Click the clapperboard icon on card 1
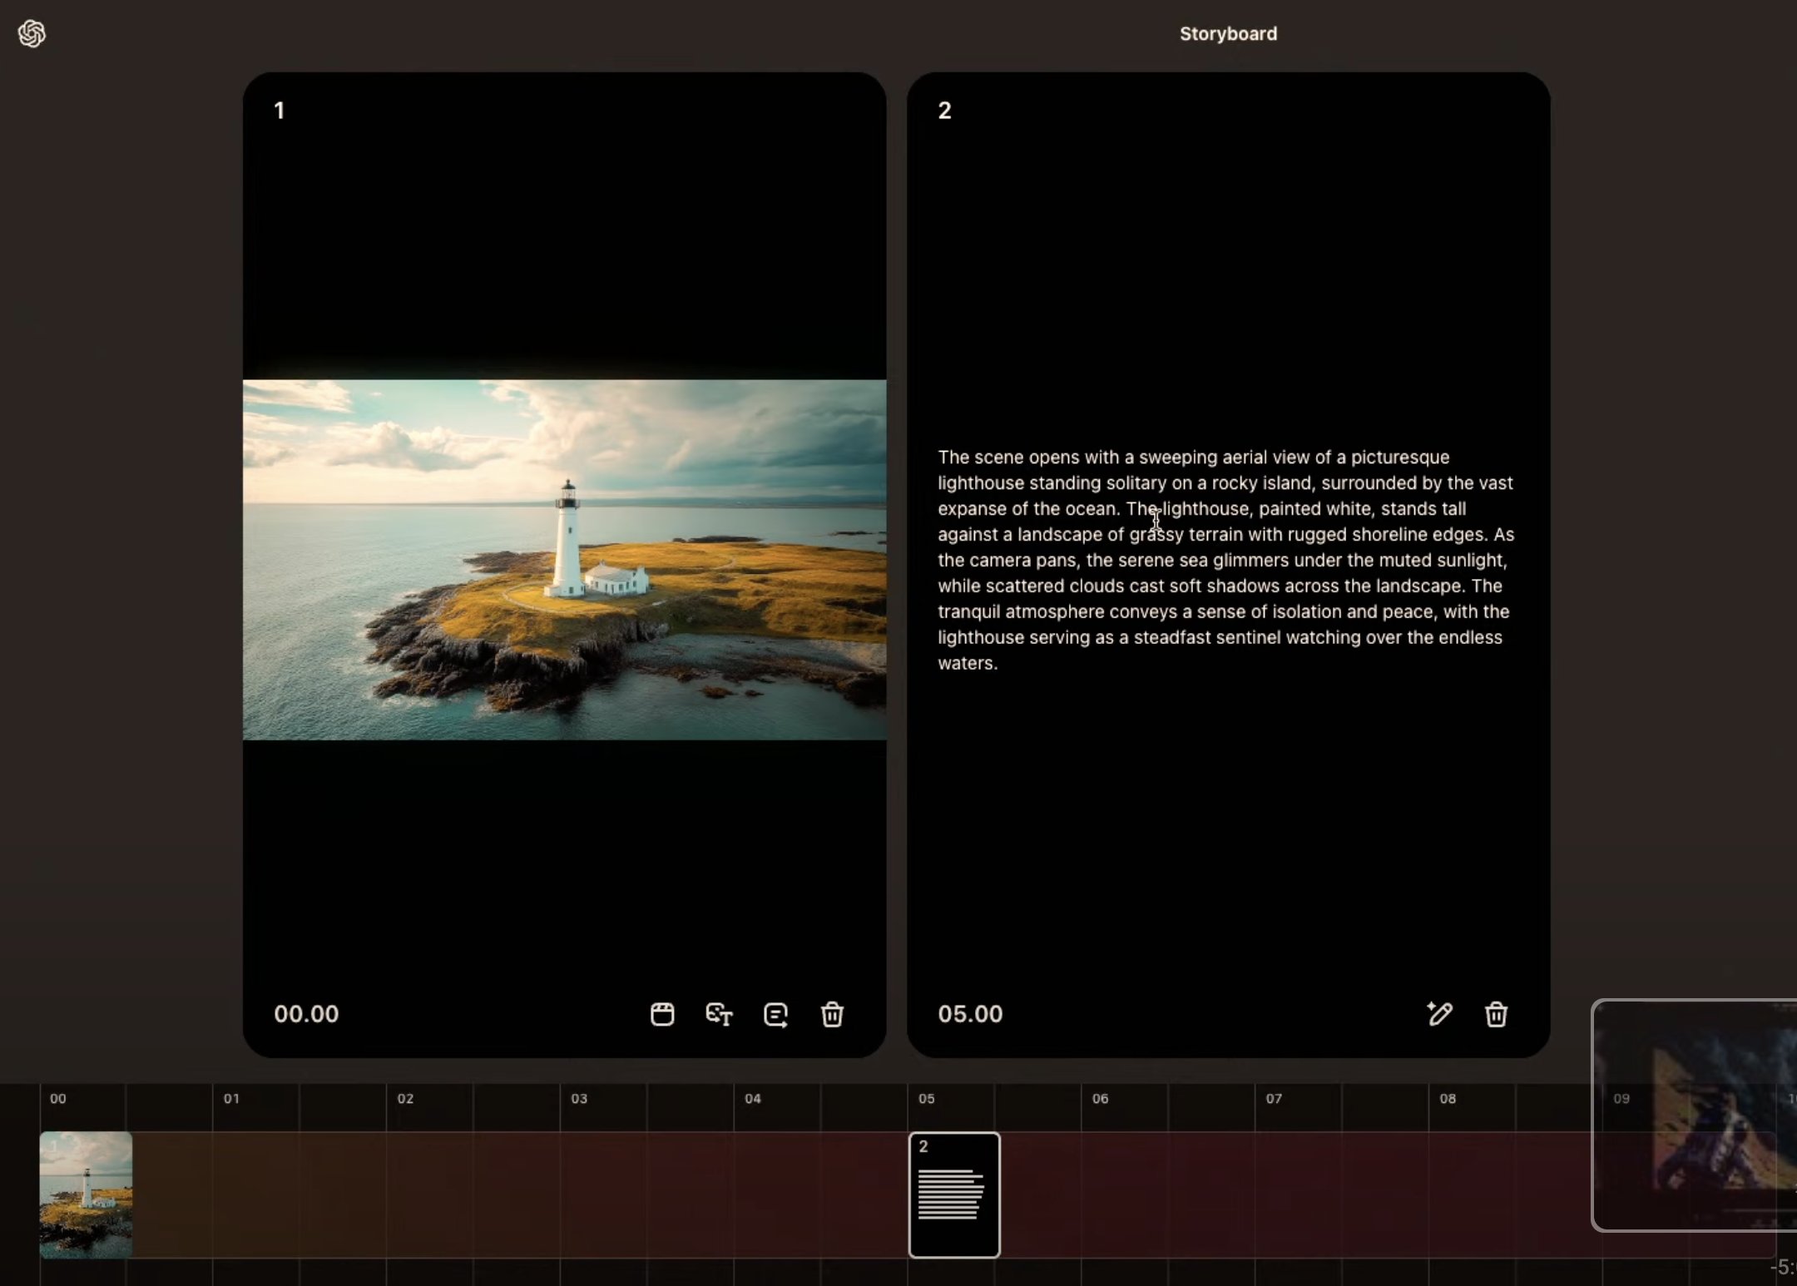 (x=662, y=1014)
